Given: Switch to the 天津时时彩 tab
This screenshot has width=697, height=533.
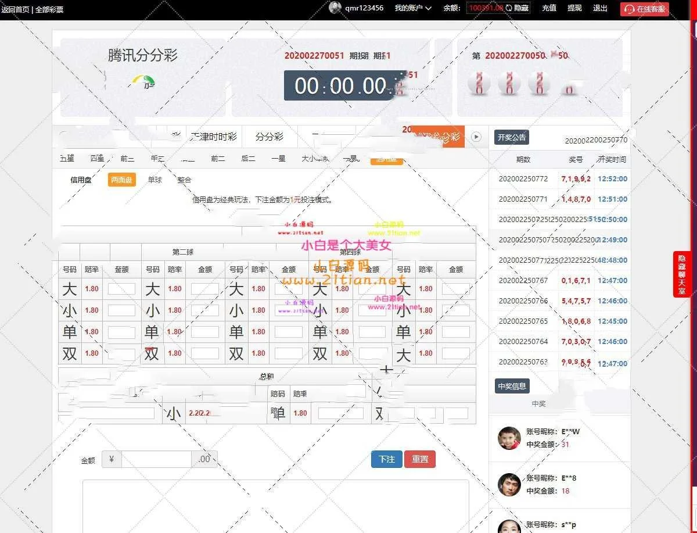Looking at the screenshot, I should [213, 137].
